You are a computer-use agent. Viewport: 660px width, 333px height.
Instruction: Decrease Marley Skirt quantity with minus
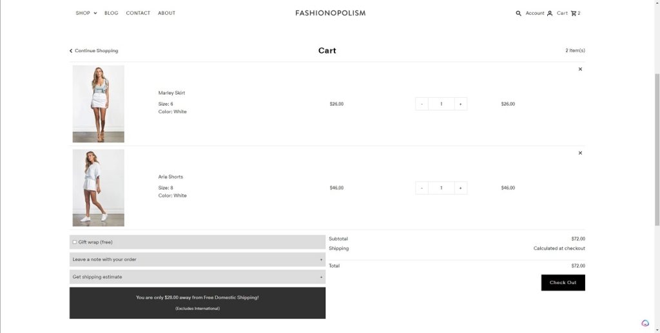pyautogui.click(x=422, y=104)
